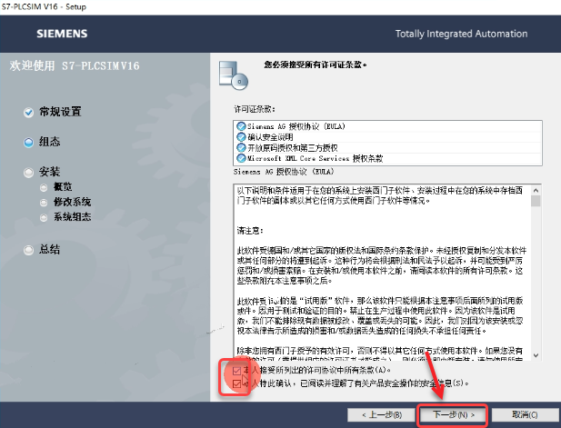The width and height of the screenshot is (561, 428).
Task: Click inside the license agreement text area
Action: (383, 273)
